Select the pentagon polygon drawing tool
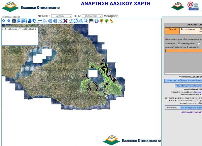This screenshot has height=146, width=202. tap(50, 21)
